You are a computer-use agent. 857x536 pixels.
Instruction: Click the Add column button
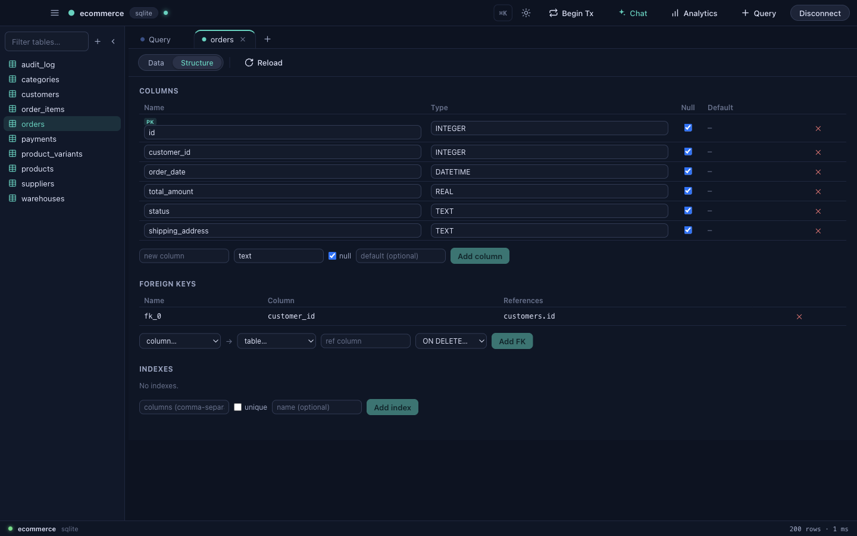click(x=480, y=256)
